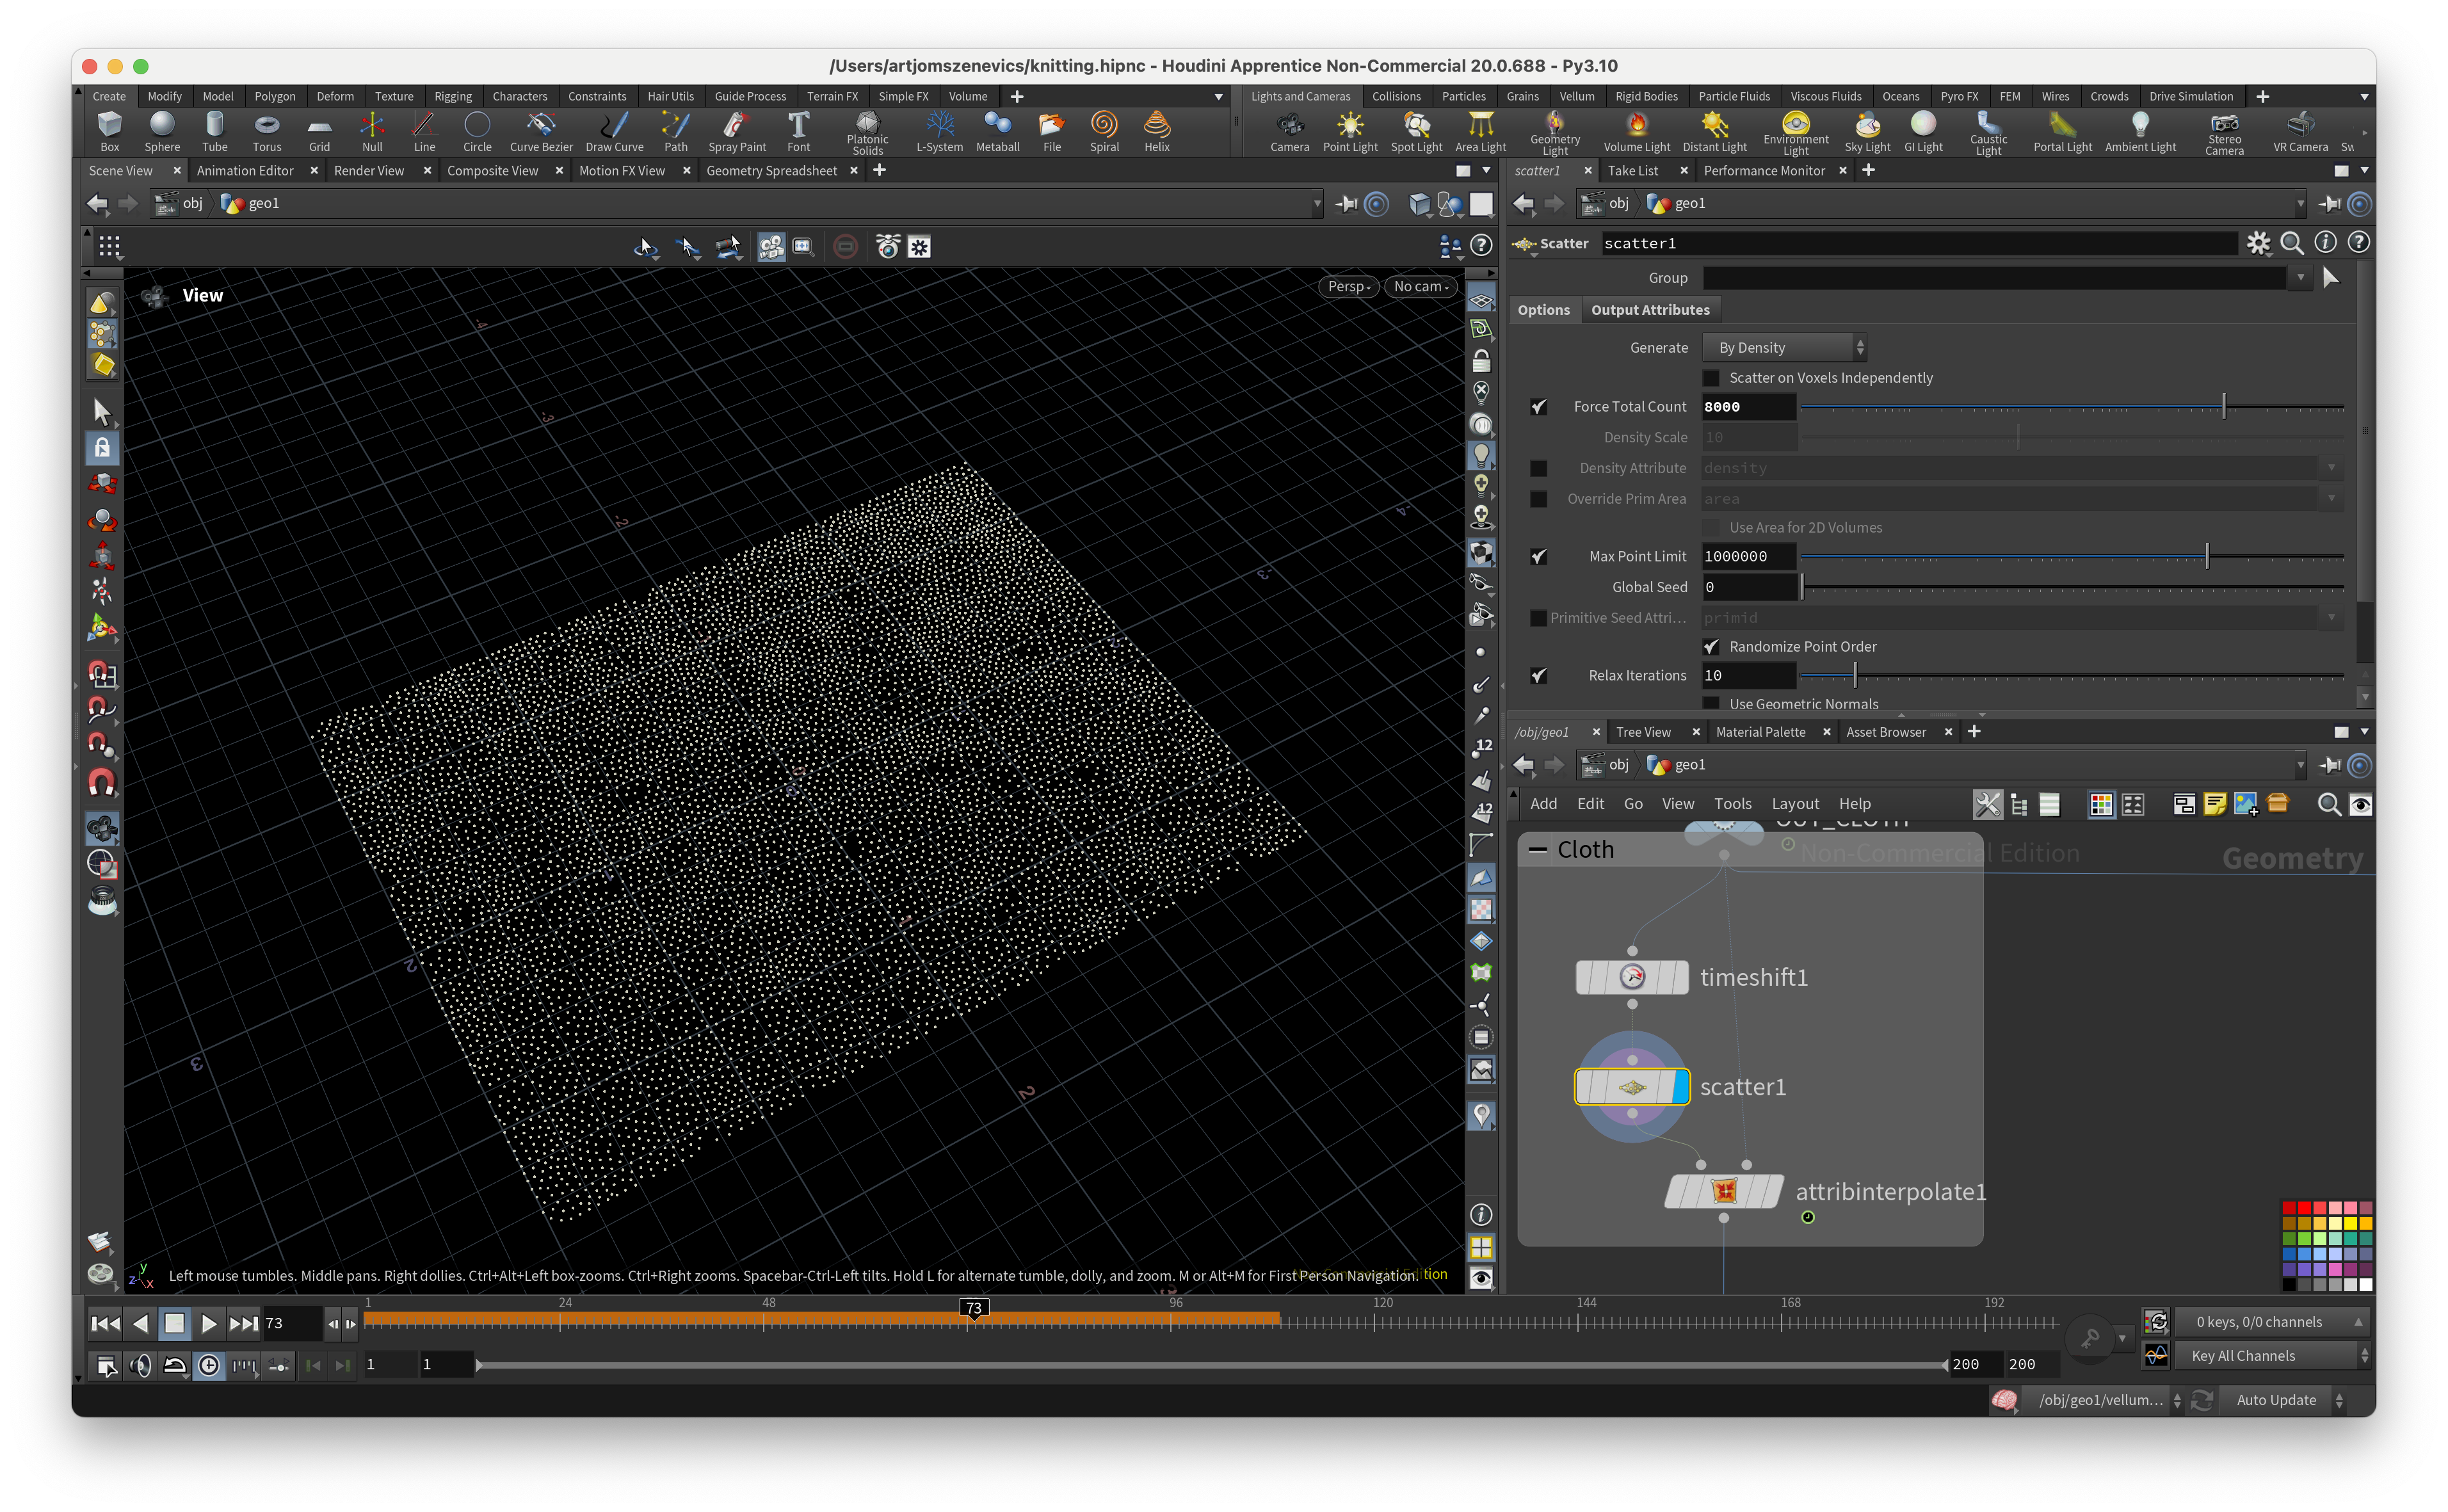The width and height of the screenshot is (2448, 1512).
Task: Open the Scatter parameter gear menu
Action: click(x=2258, y=243)
